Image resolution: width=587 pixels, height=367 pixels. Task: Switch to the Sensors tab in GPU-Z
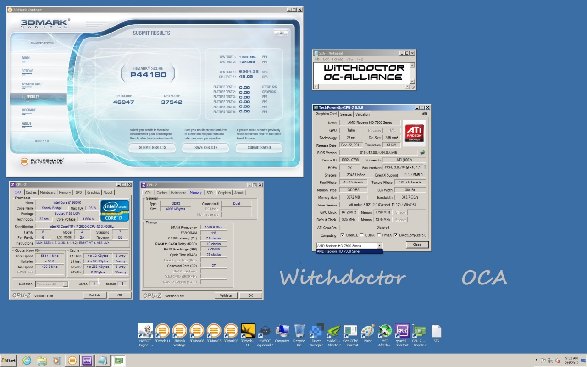pyautogui.click(x=346, y=114)
